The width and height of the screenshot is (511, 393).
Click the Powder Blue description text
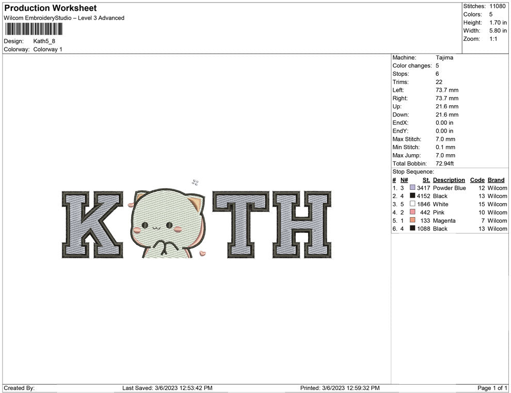pos(449,188)
